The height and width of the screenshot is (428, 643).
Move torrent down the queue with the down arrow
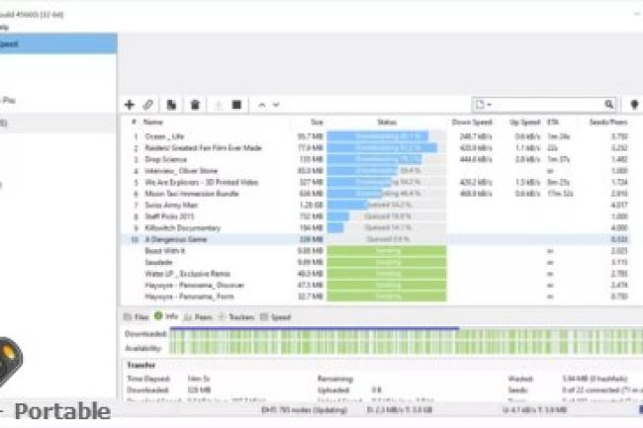pos(276,104)
